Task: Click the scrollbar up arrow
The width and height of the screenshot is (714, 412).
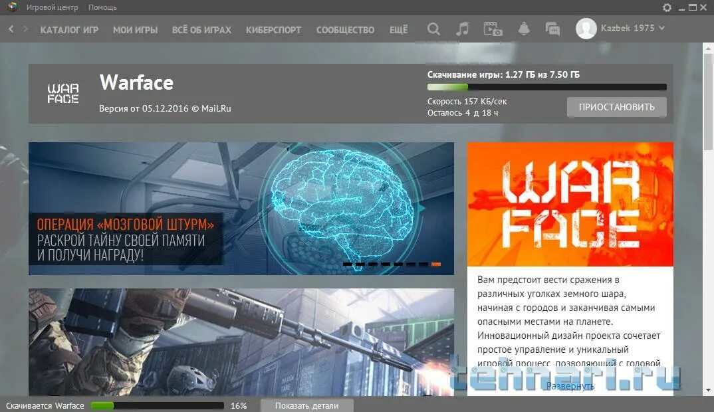Action: point(708,47)
